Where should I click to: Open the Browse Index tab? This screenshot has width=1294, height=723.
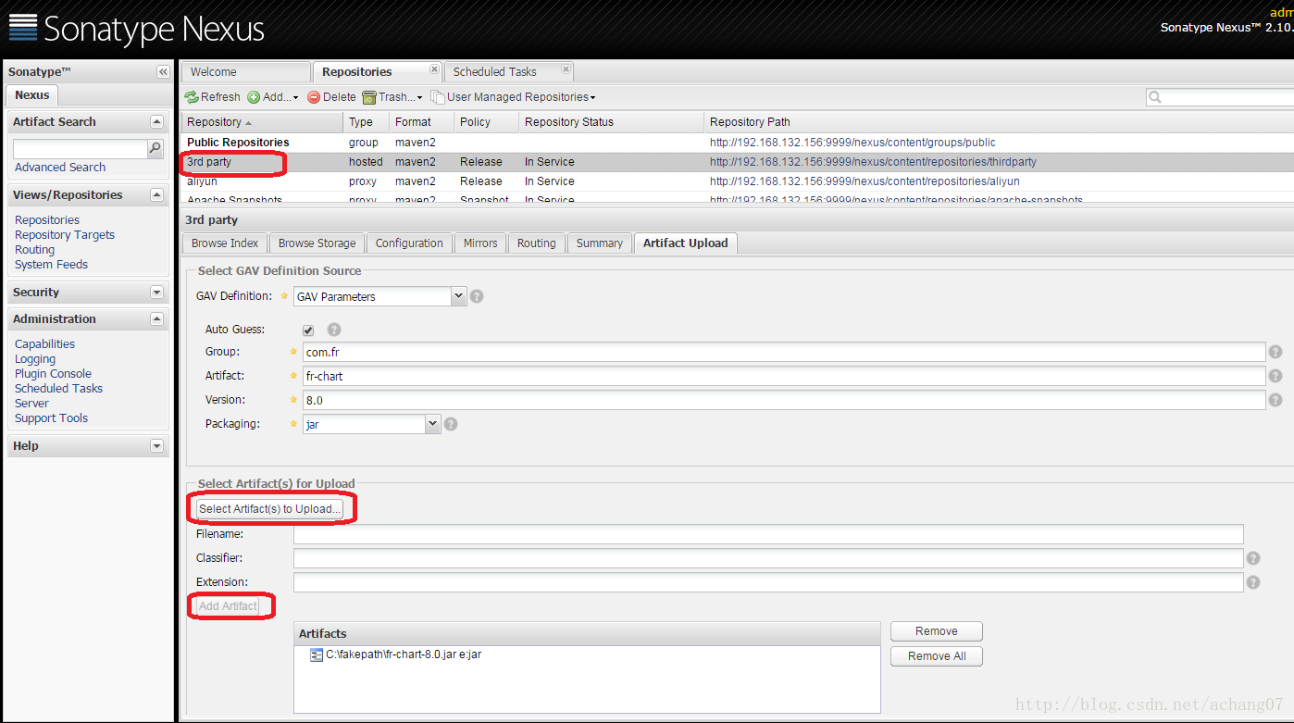coord(225,243)
